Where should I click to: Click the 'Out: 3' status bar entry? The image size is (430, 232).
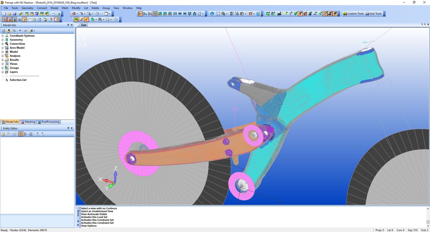coord(425,230)
